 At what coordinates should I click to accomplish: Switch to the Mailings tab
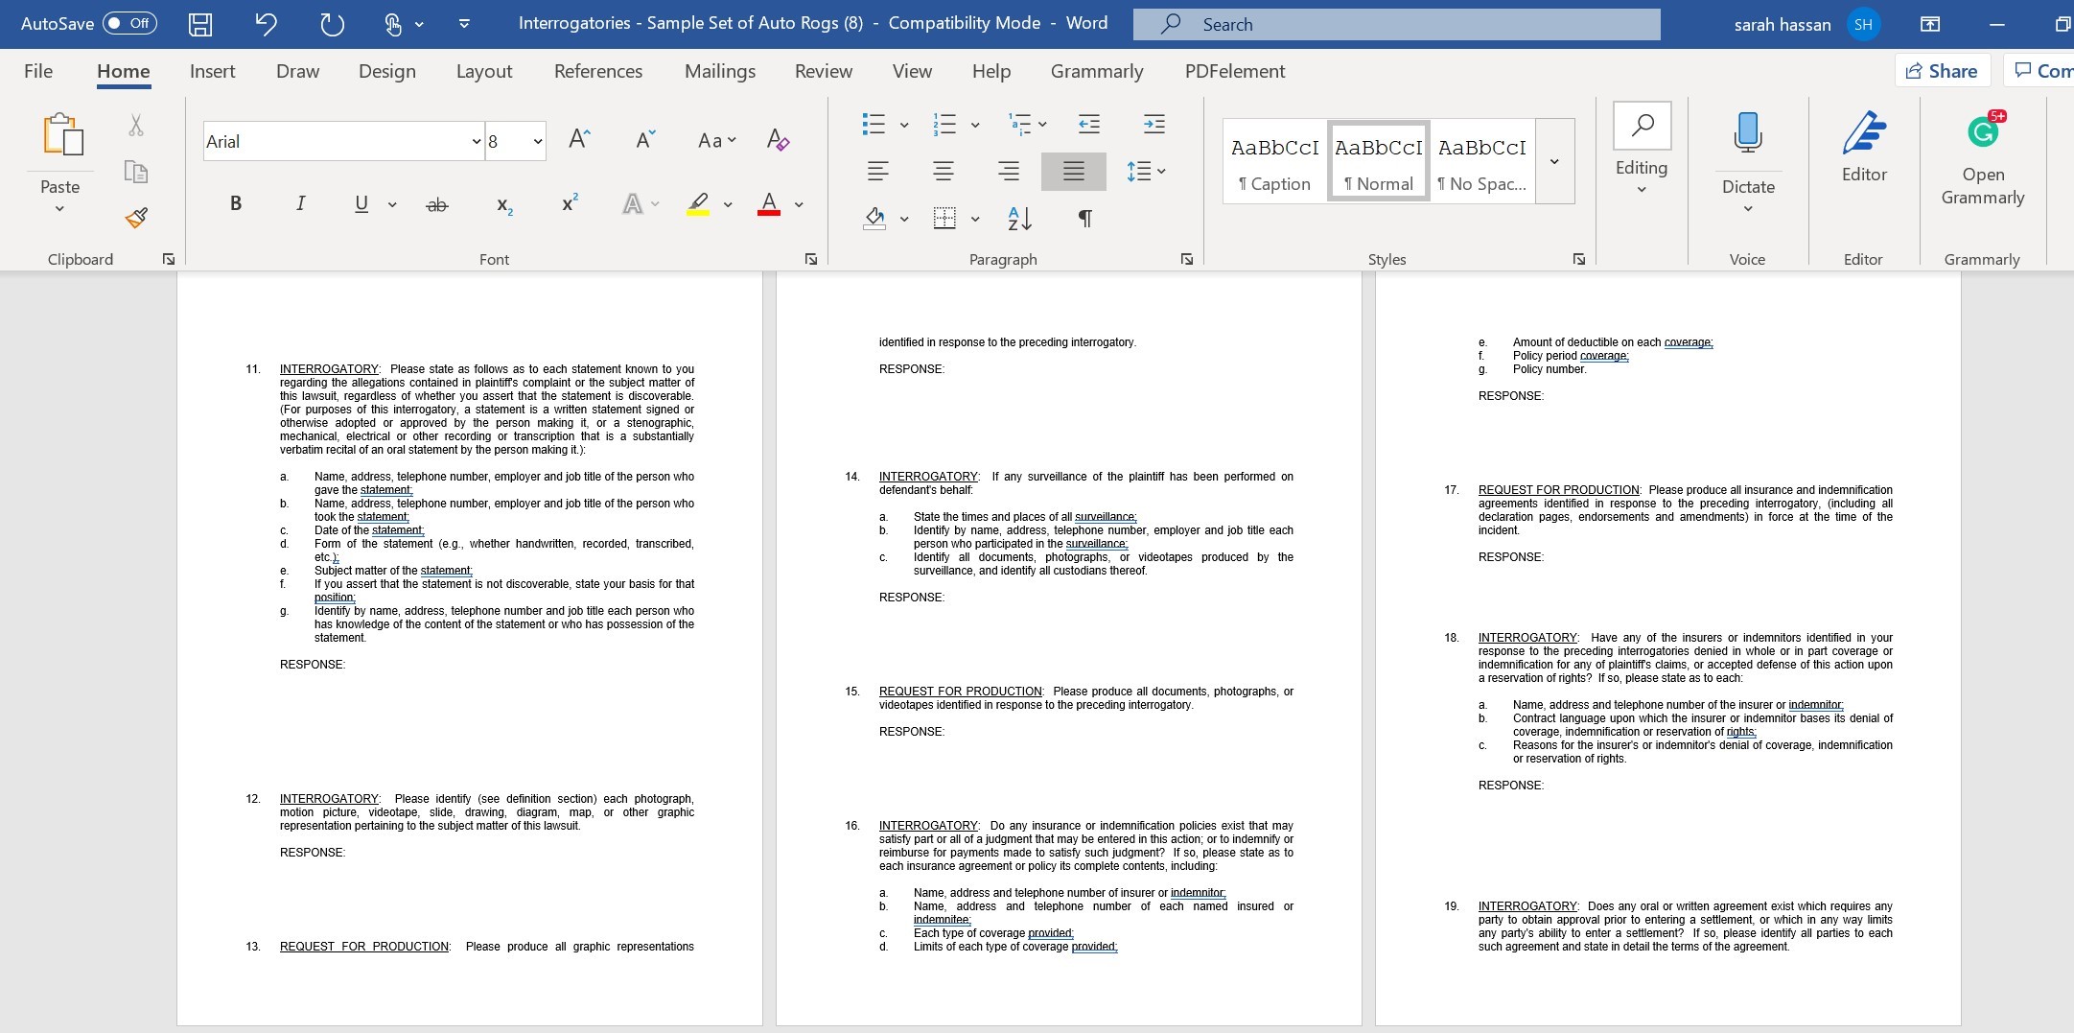719,71
